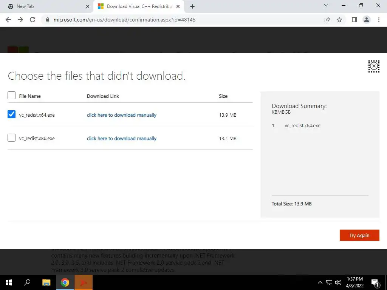Image resolution: width=387 pixels, height=290 pixels.
Task: Click the Total Size: 13.9 MB text
Action: pos(291,204)
